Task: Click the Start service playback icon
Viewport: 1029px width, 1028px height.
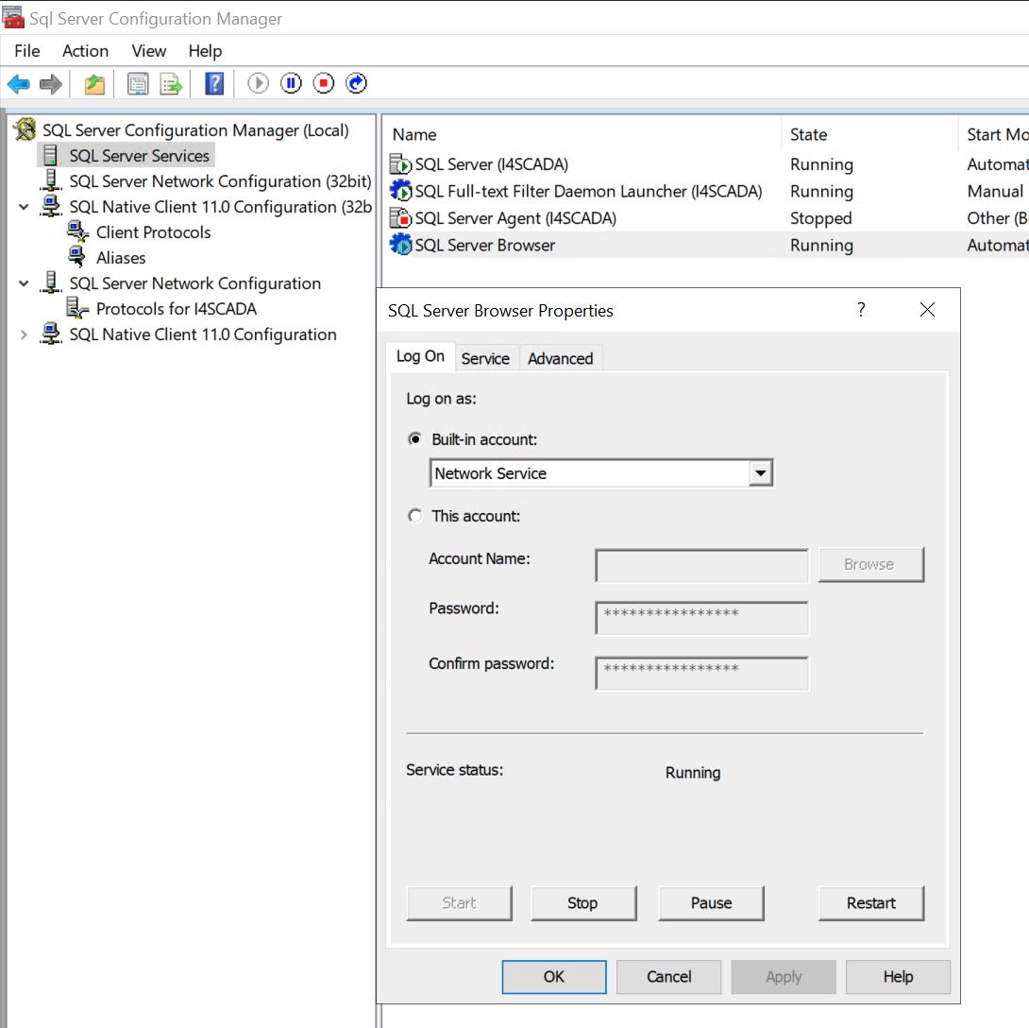Action: point(258,83)
